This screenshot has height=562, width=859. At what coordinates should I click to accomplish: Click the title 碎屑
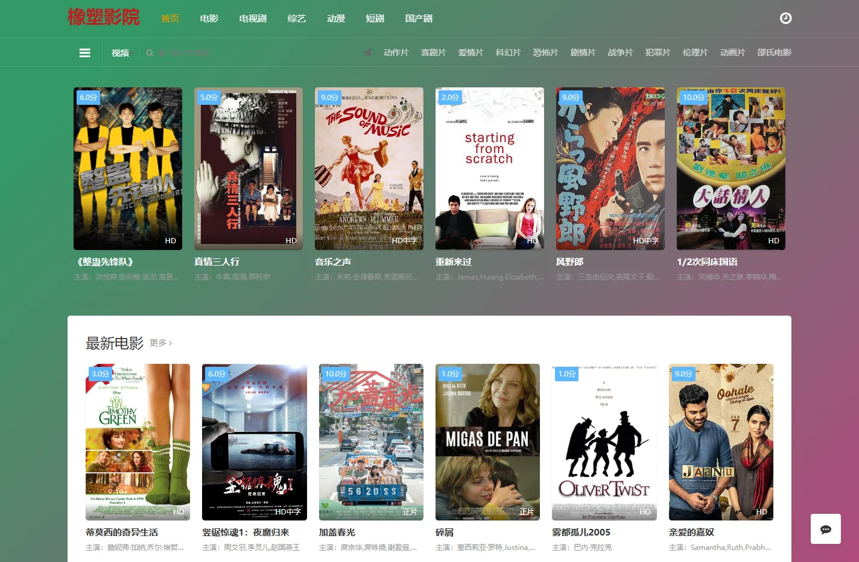[445, 532]
